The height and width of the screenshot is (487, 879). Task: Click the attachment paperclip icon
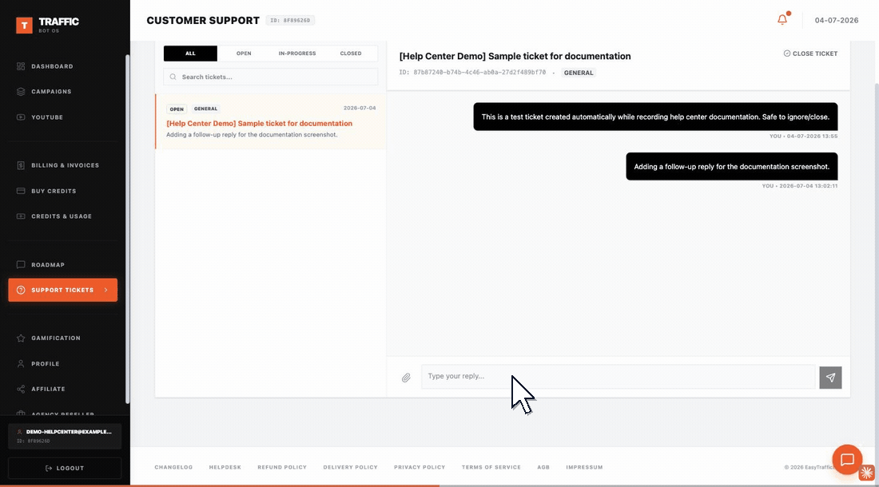[x=406, y=378]
